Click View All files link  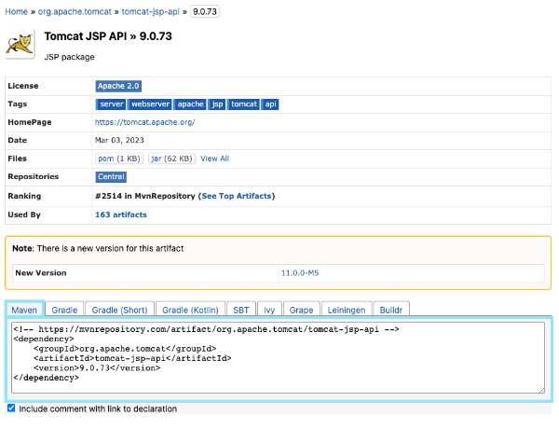pyautogui.click(x=214, y=159)
